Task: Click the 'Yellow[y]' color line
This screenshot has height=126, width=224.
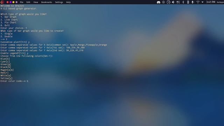Action: click(6, 78)
